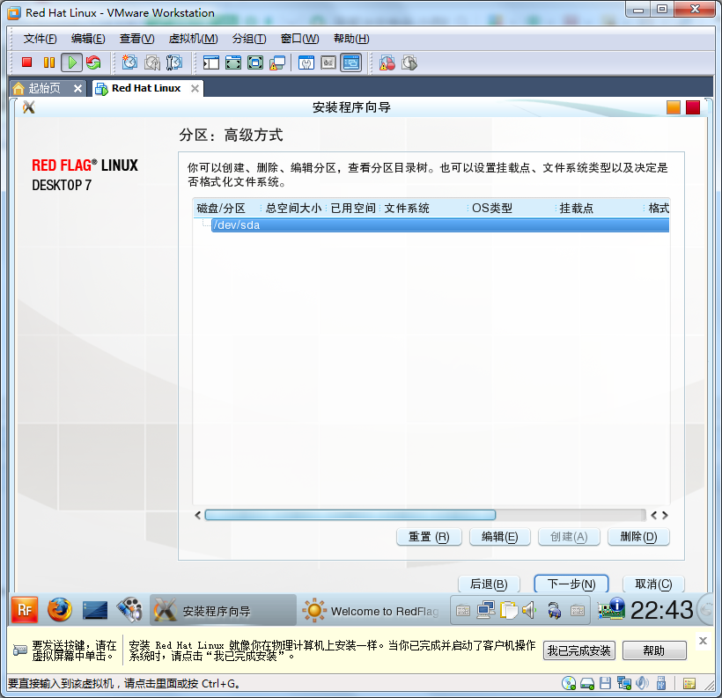
Task: Click the capture-screen record icon with warning
Action: point(387,62)
